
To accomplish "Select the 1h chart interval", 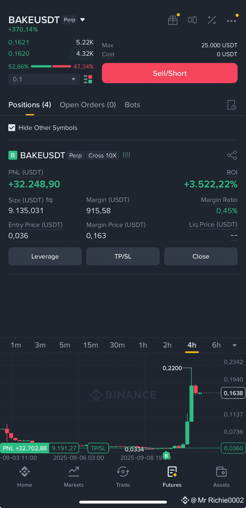I will click(x=143, y=345).
